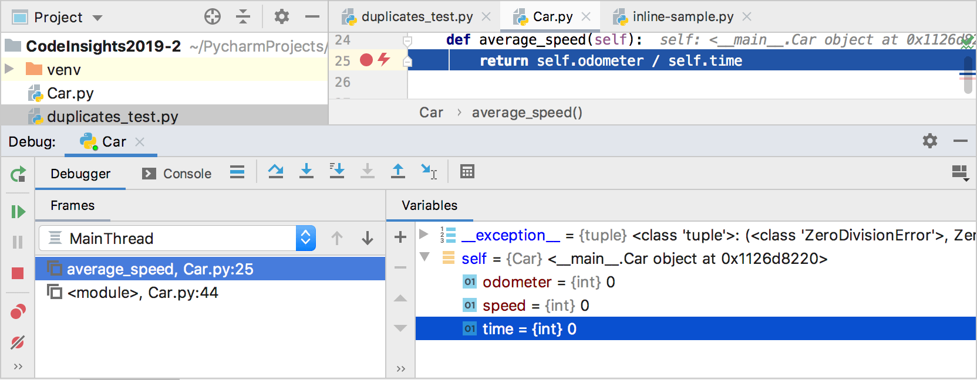
Task: Click the Car breadcrumb
Action: [x=431, y=113]
